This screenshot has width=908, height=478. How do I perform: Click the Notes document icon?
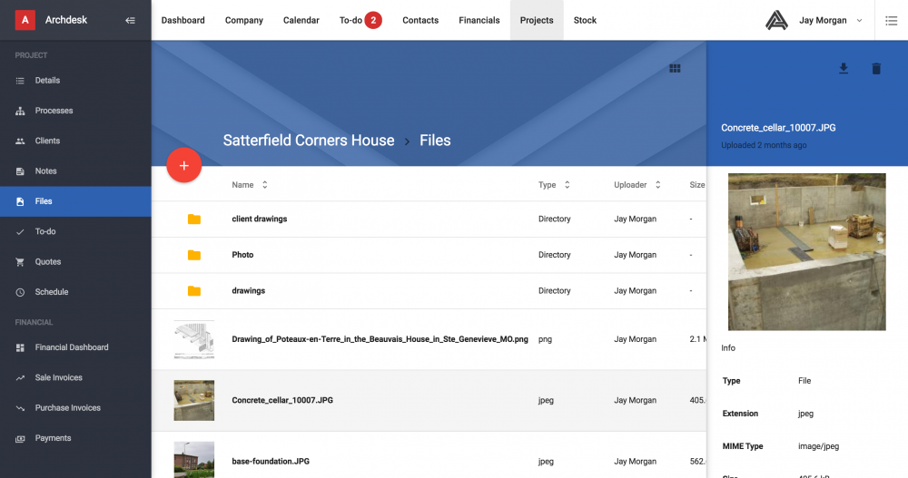(20, 171)
